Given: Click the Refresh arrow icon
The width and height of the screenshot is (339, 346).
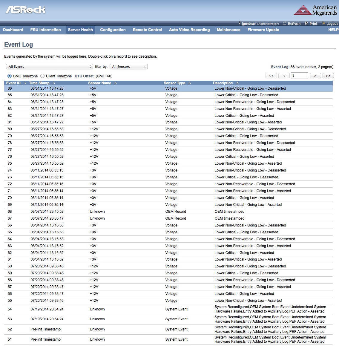Looking at the screenshot, I should coord(285,23).
